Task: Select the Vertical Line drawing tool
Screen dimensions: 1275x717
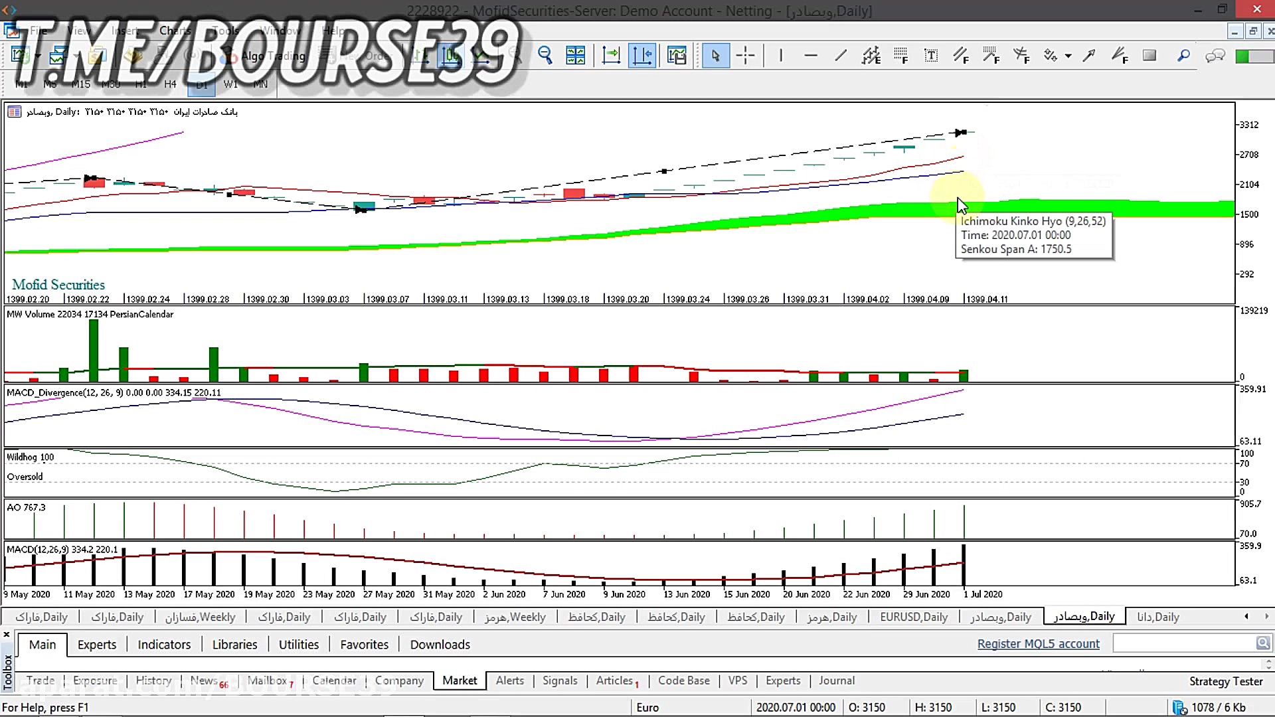Action: [780, 56]
